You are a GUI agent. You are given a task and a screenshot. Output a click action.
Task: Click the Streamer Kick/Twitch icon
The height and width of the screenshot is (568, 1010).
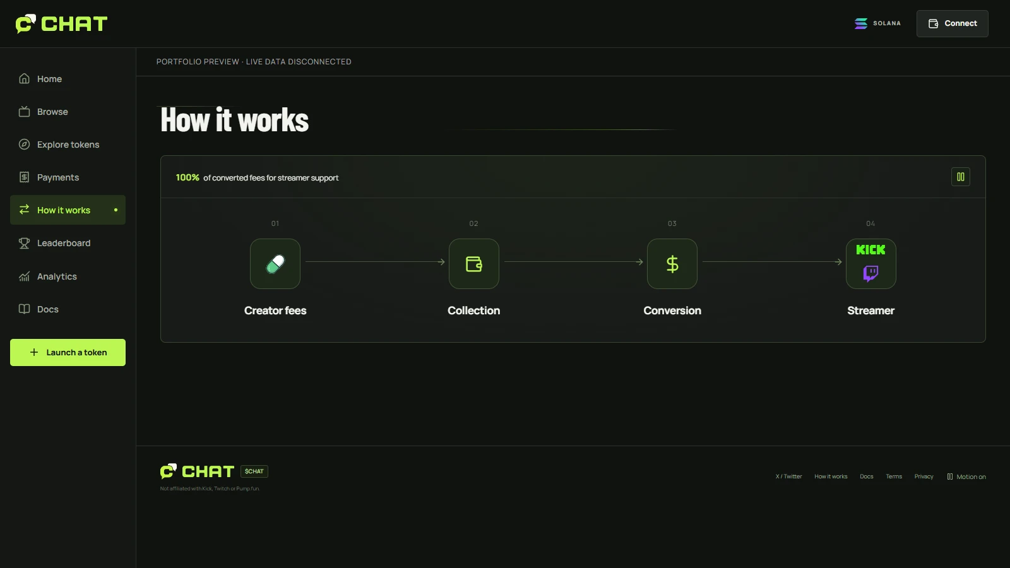(x=870, y=264)
